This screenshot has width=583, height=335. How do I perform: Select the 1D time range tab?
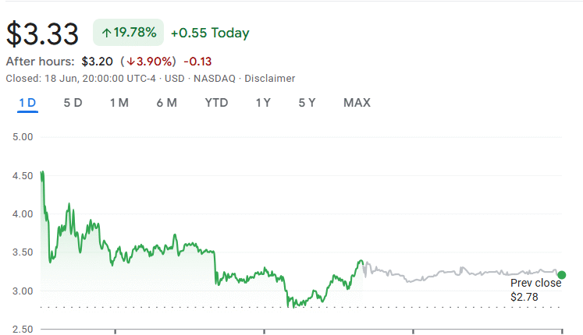pyautogui.click(x=28, y=103)
